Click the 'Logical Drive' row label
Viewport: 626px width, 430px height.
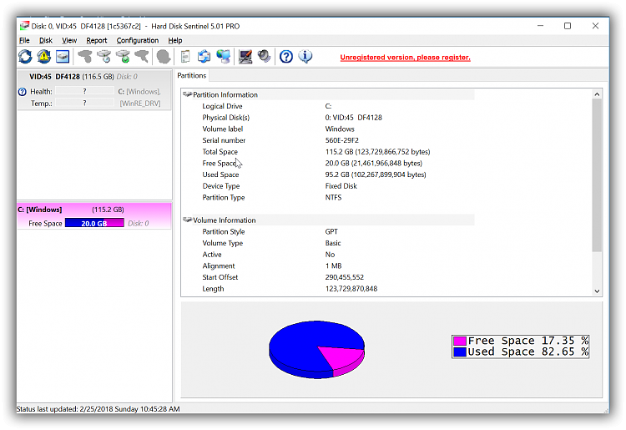point(222,106)
